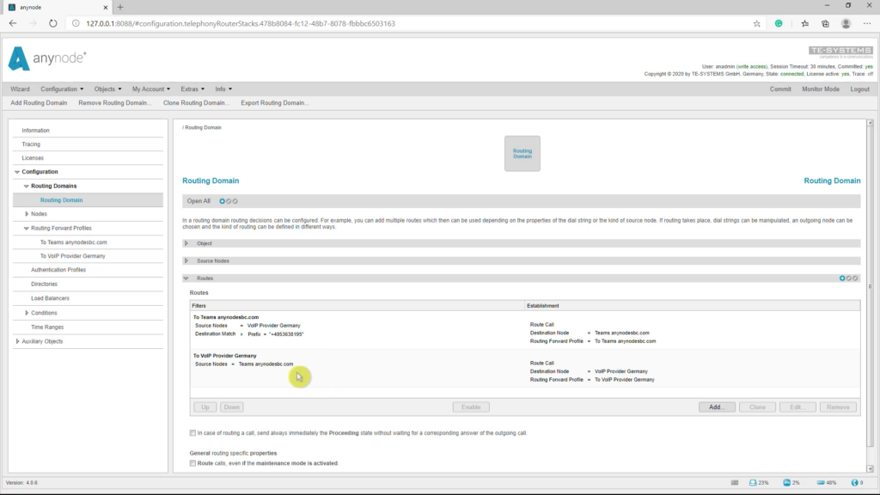Enable route calls during maintenance mode checkbox
This screenshot has height=495, width=880.
(192, 463)
